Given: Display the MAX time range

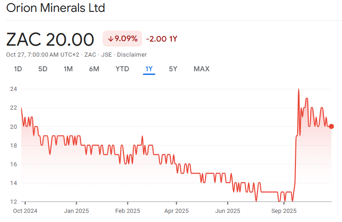Looking at the screenshot, I should tap(201, 69).
